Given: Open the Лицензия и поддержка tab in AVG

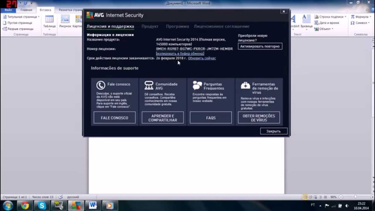Looking at the screenshot, I should click(110, 26).
